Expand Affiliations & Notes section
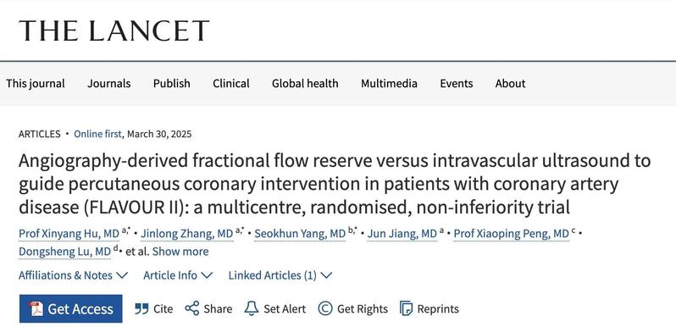Viewport: 676px width, 327px height. 74,275
